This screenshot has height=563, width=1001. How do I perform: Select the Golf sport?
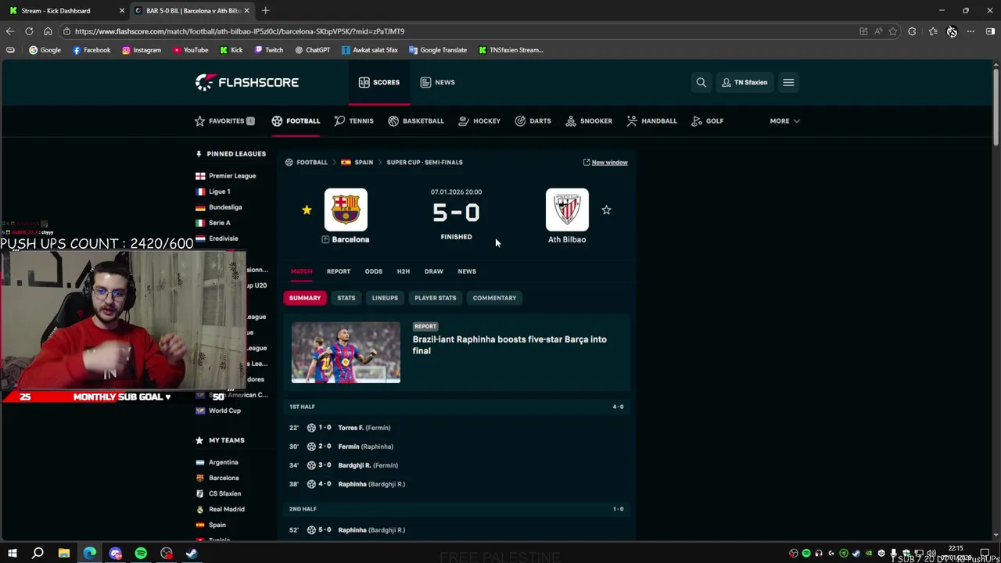[707, 121]
